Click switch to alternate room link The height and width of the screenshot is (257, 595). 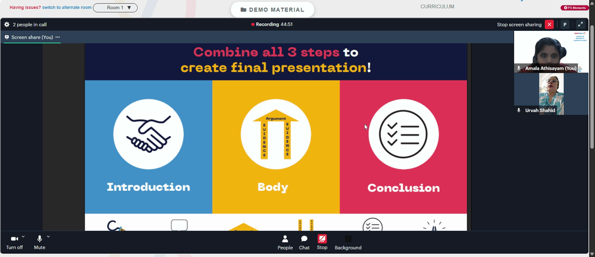(x=67, y=7)
